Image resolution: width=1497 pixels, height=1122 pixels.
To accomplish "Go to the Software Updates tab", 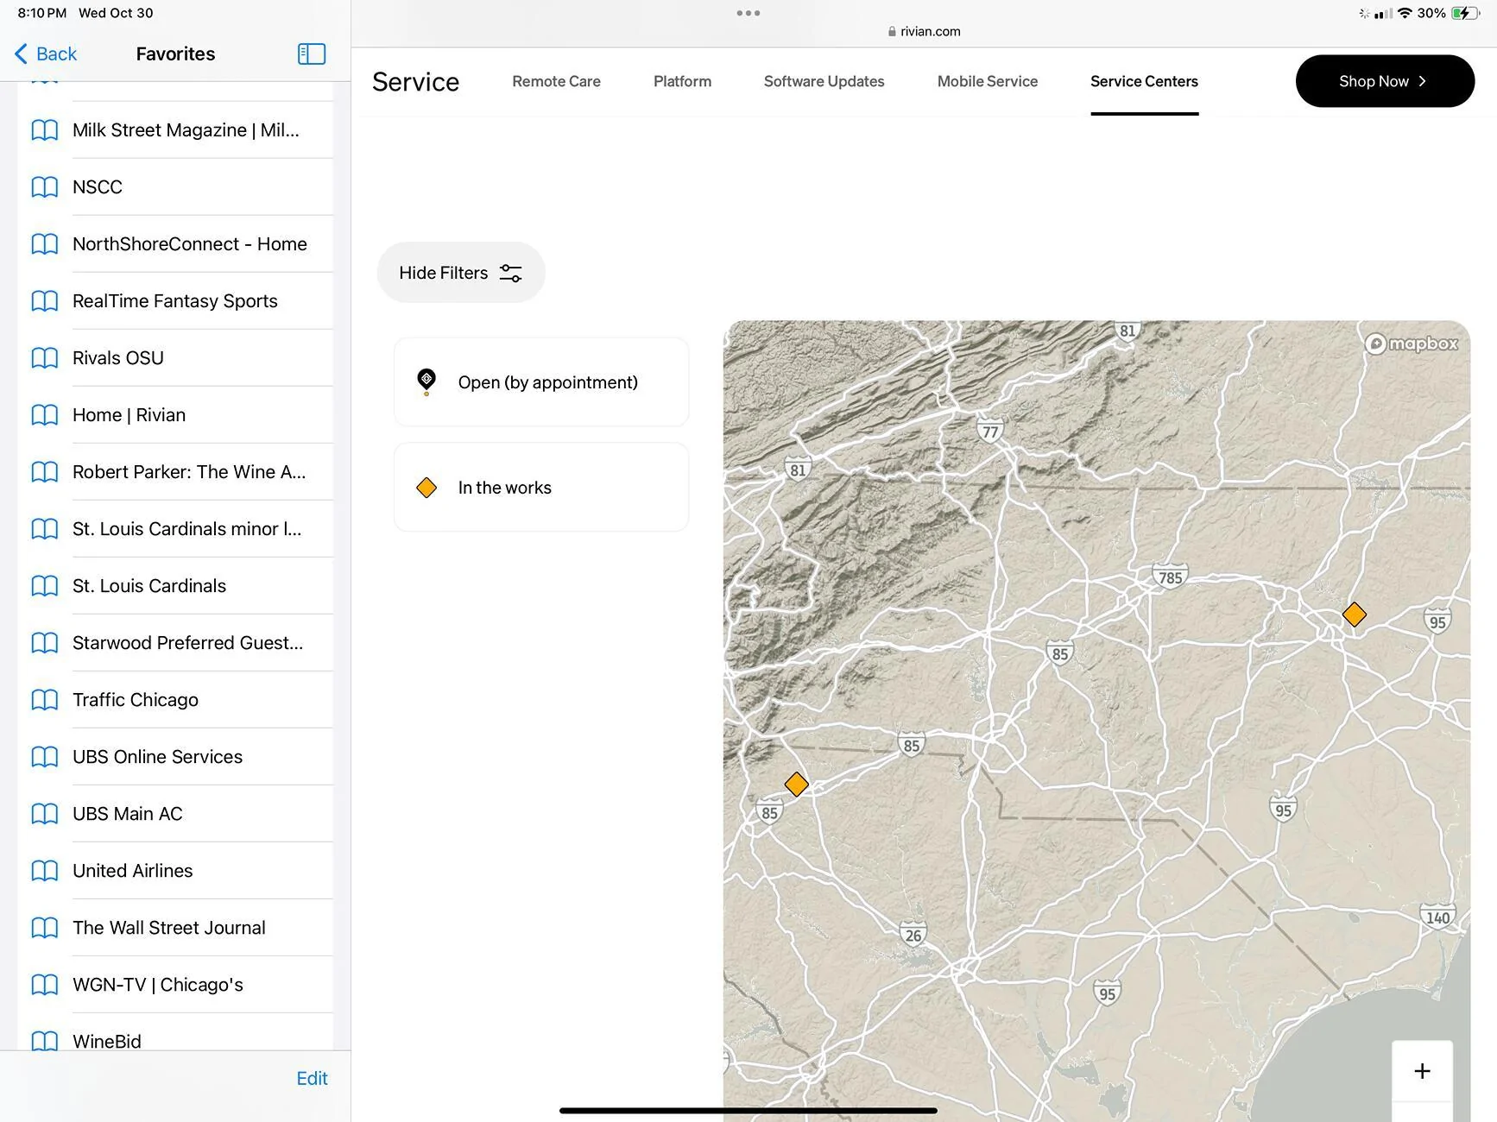I will pyautogui.click(x=824, y=81).
